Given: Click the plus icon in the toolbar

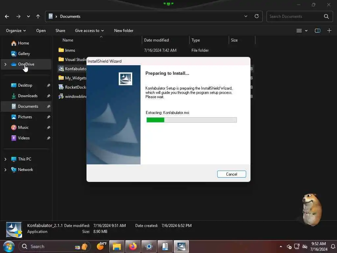Looking at the screenshot, I should [x=329, y=31].
